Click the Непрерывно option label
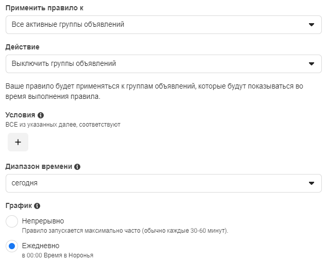Viewport: 327px width, 260px height. point(43,221)
